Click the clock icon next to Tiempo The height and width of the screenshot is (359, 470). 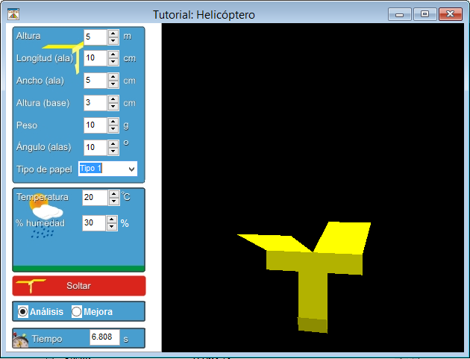(x=20, y=340)
